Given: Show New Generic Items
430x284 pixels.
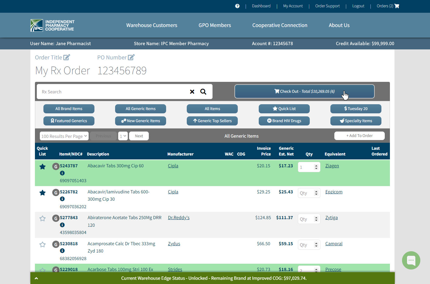Looking at the screenshot, I should (x=141, y=121).
